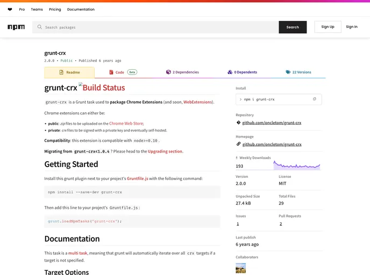Go to the Upgrading section link

[165, 151]
